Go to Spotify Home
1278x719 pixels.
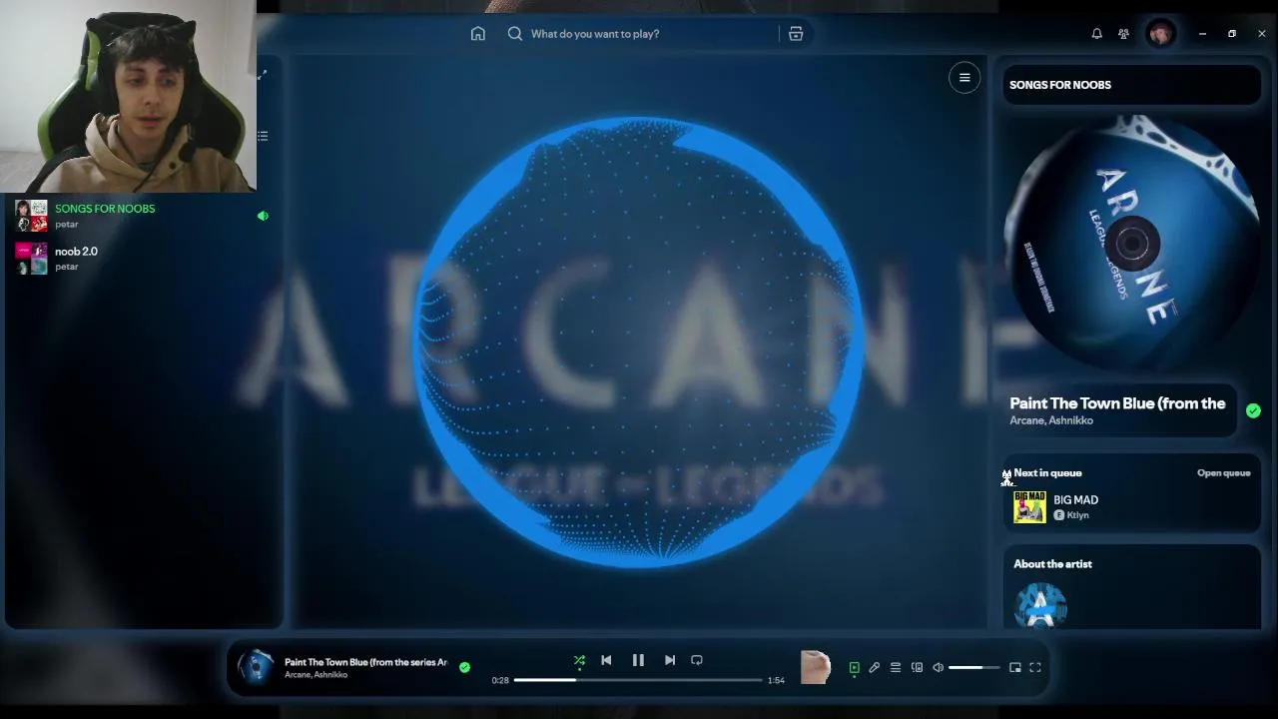[478, 34]
